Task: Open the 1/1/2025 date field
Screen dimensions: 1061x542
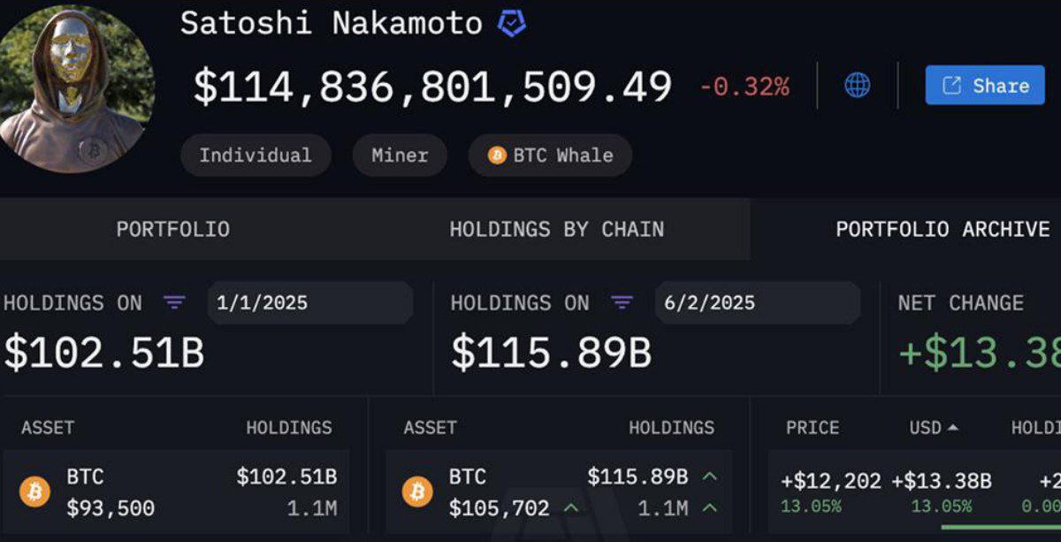Action: coord(310,302)
